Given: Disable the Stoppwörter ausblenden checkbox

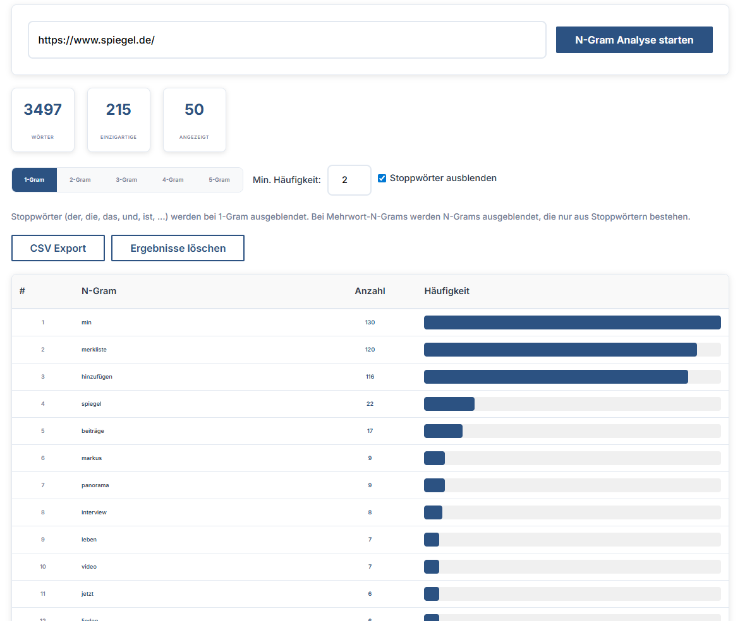Looking at the screenshot, I should [x=382, y=178].
